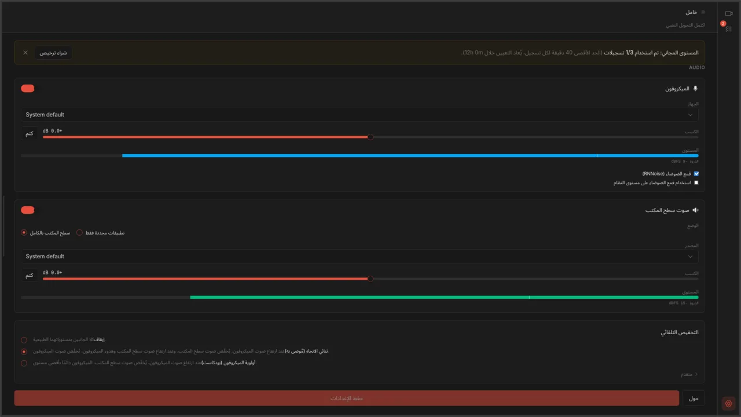The width and height of the screenshot is (741, 417).
Task: Dismiss the free tier banner with X
Action: 25,53
